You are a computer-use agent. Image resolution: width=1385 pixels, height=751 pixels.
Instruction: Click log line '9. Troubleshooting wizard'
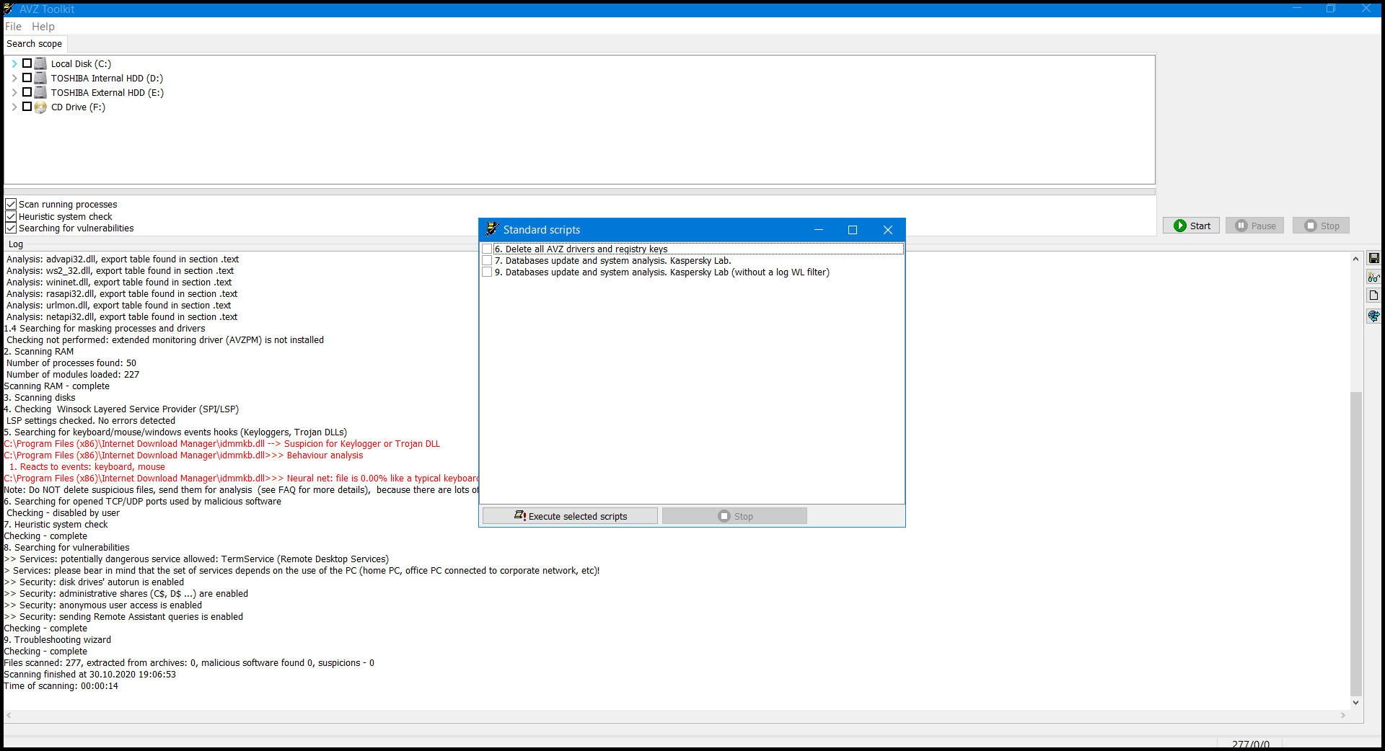(58, 640)
